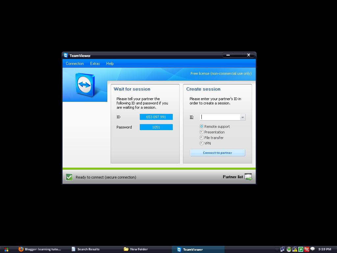
Task: Choose the Remote support option
Action: coord(215,126)
